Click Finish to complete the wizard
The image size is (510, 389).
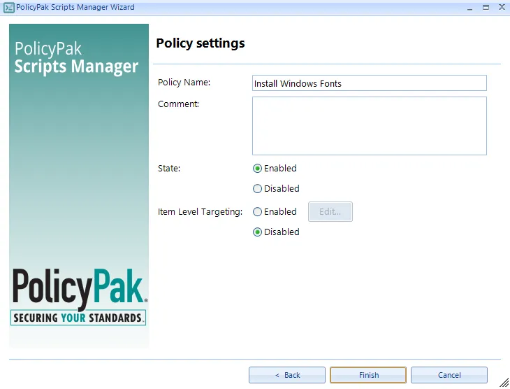coord(368,375)
